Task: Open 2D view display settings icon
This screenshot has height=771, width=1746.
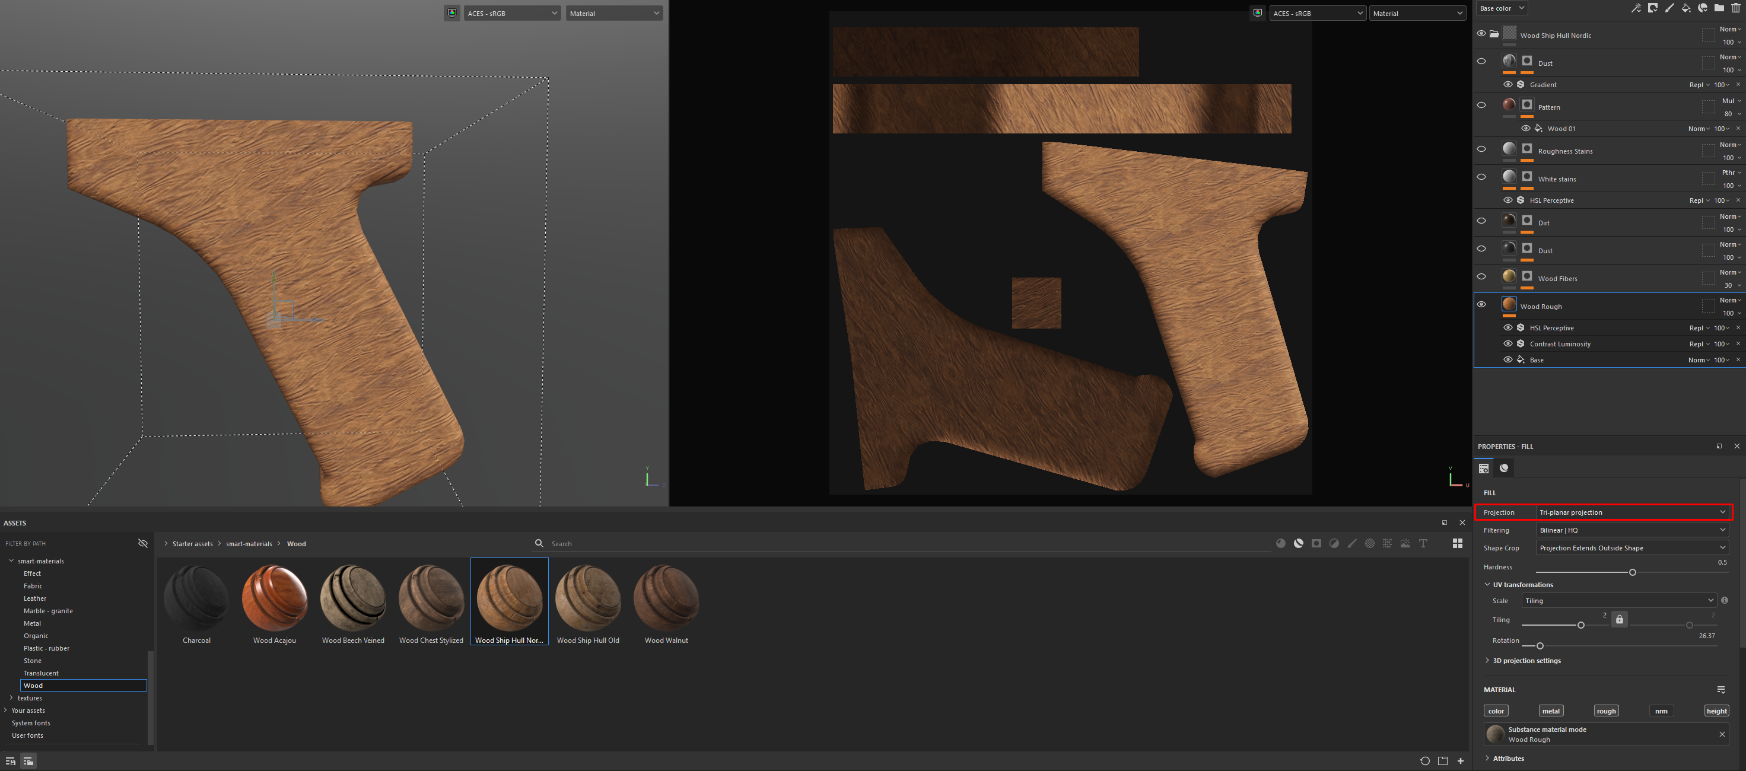Action: pyautogui.click(x=1258, y=13)
